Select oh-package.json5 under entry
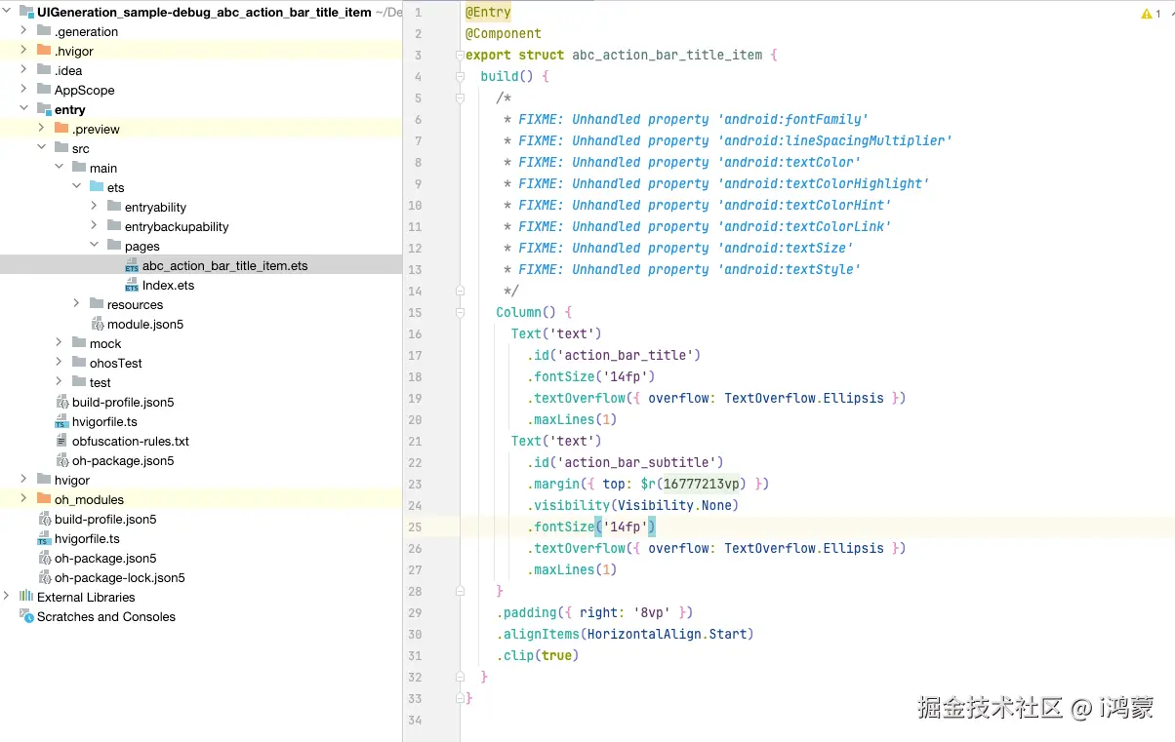Image resolution: width=1175 pixels, height=742 pixels. [x=123, y=460]
